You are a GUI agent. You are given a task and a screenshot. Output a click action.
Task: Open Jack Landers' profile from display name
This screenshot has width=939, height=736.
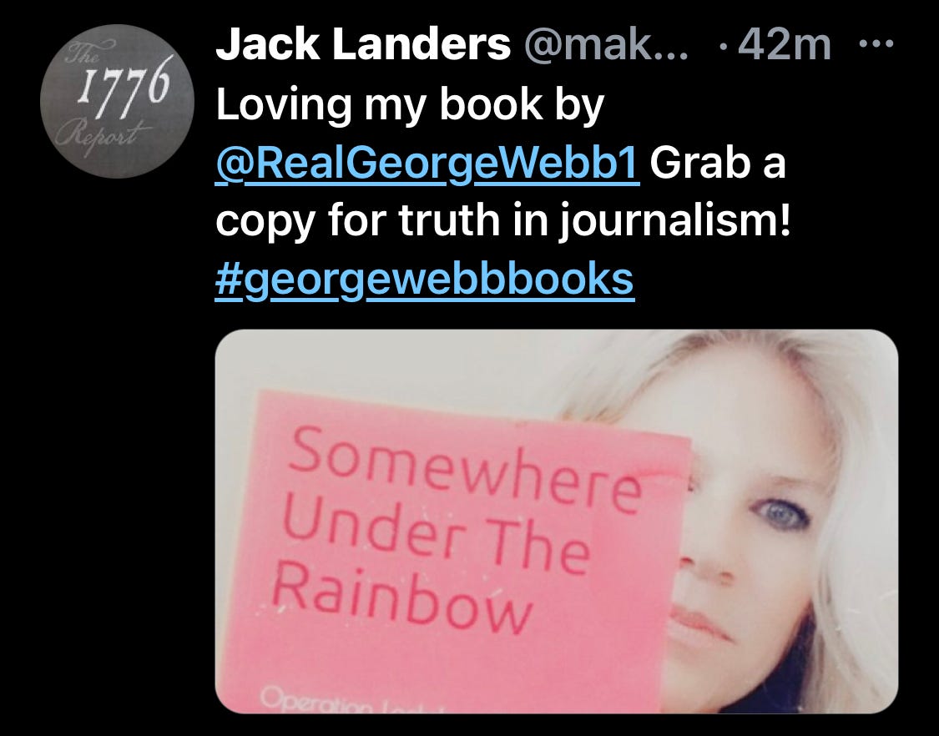coord(363,44)
